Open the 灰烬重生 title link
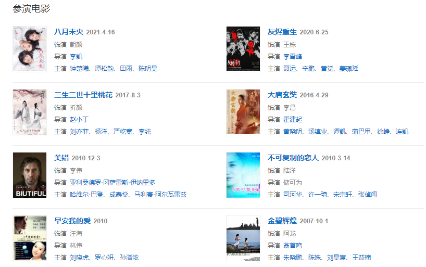 click(x=282, y=32)
